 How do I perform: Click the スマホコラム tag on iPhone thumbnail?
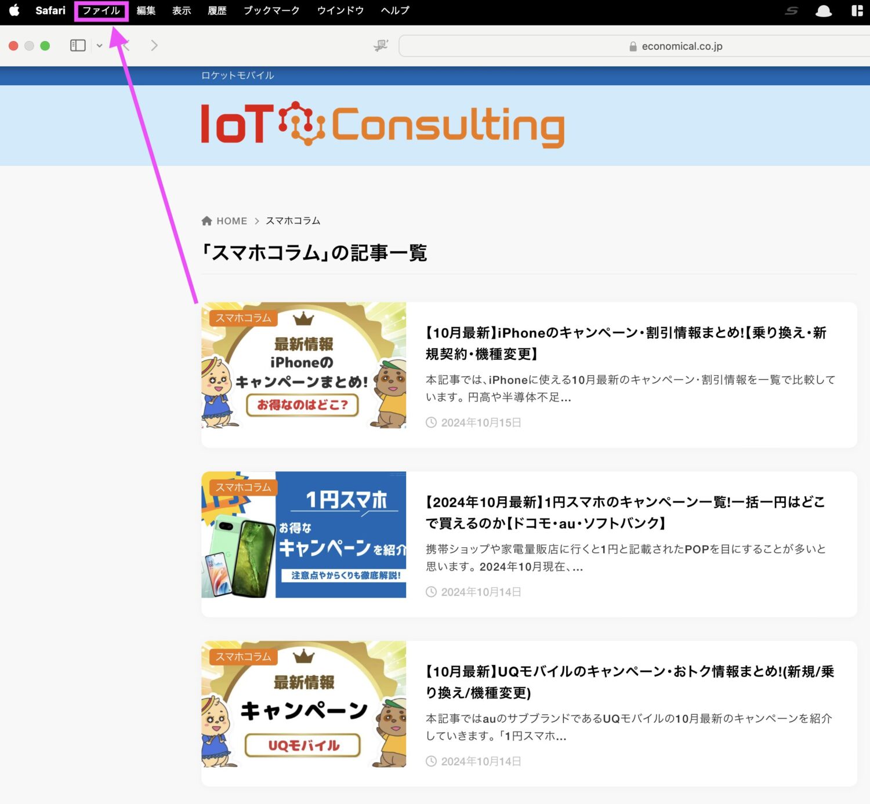tap(243, 318)
